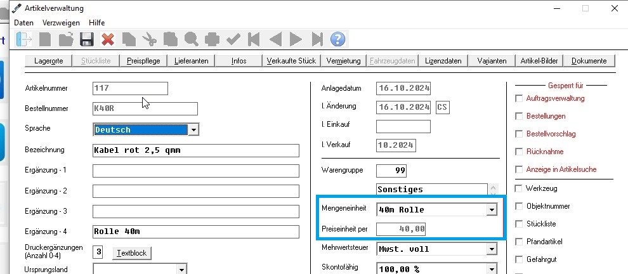Click the Preiseinheit per field 40,00
This screenshot has width=628, height=274.
coord(401,229)
